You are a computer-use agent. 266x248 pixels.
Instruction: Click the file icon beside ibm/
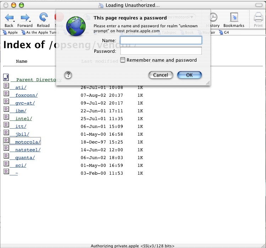[x=6, y=109]
